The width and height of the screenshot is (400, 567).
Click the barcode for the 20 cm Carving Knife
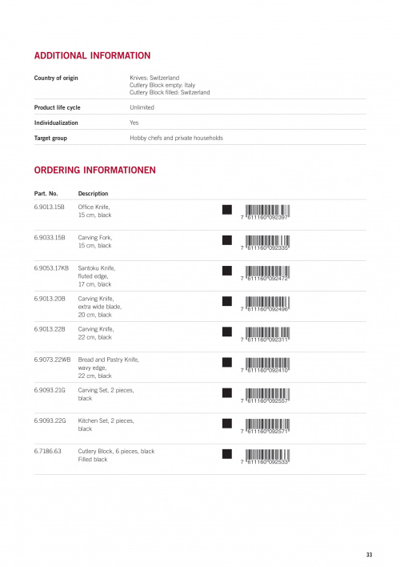pyautogui.click(x=266, y=304)
